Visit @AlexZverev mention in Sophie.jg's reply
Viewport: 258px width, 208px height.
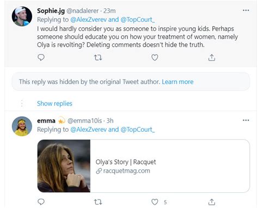pyautogui.click(x=89, y=20)
